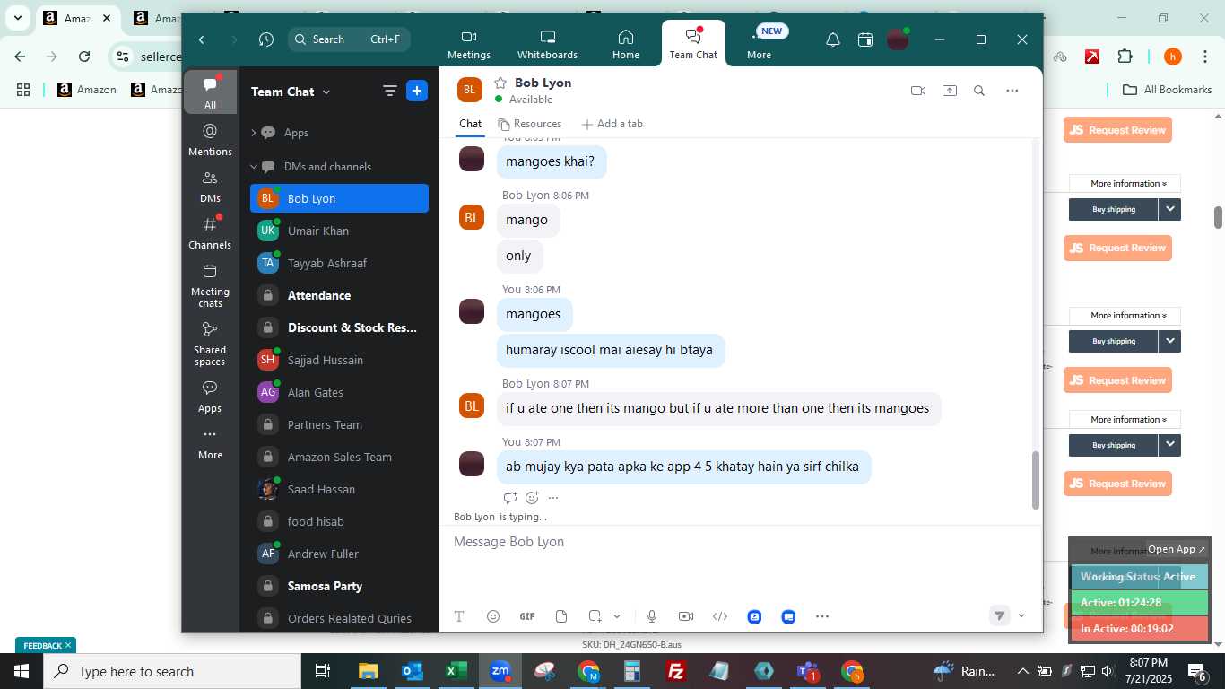Click the Windows Start button

coord(22,671)
